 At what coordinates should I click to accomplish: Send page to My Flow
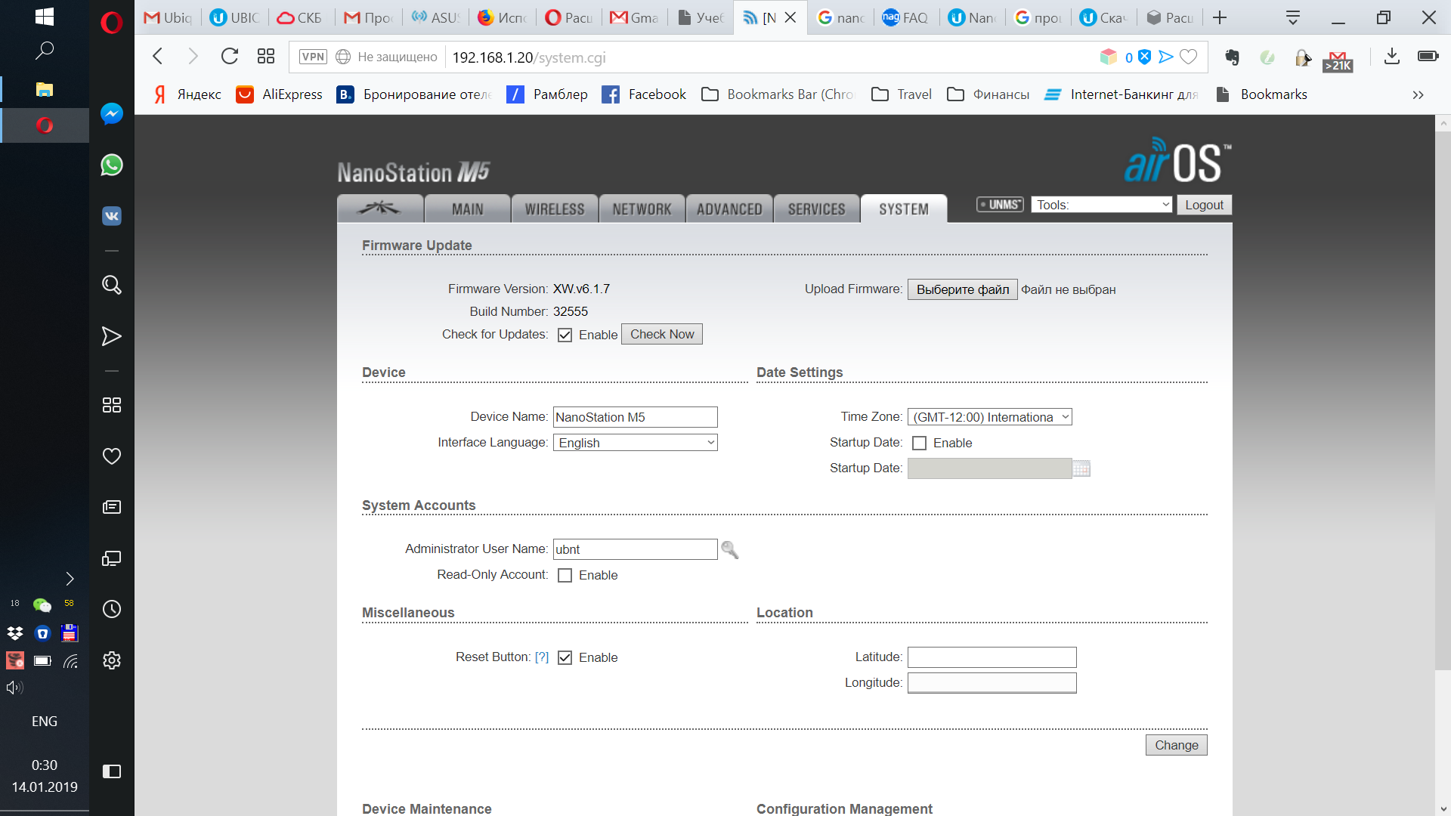pos(1166,57)
